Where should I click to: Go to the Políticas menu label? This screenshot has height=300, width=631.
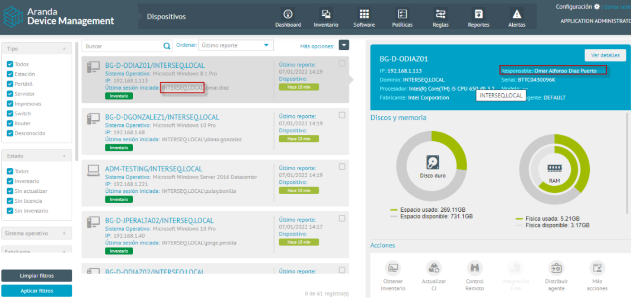pyautogui.click(x=402, y=25)
